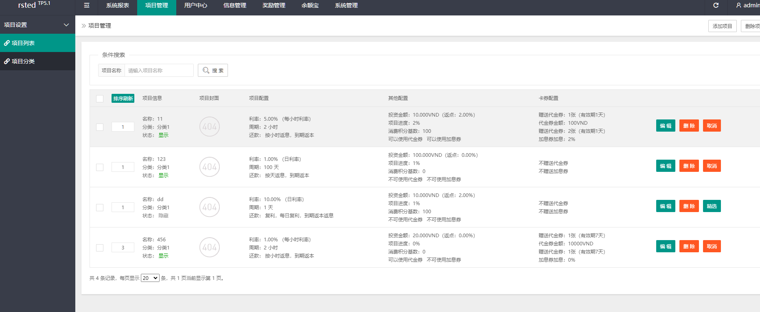Click the hamburger sidebar collapse icon

pyautogui.click(x=87, y=6)
